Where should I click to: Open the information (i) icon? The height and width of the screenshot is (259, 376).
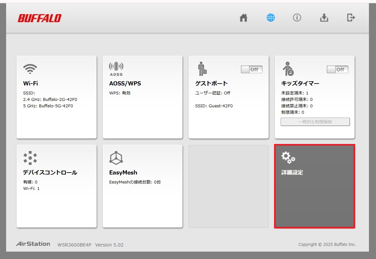coord(297,17)
